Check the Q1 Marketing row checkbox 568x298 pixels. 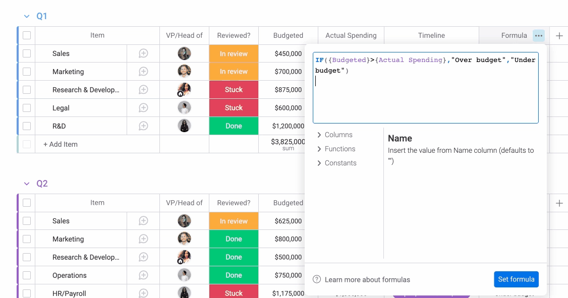27,72
